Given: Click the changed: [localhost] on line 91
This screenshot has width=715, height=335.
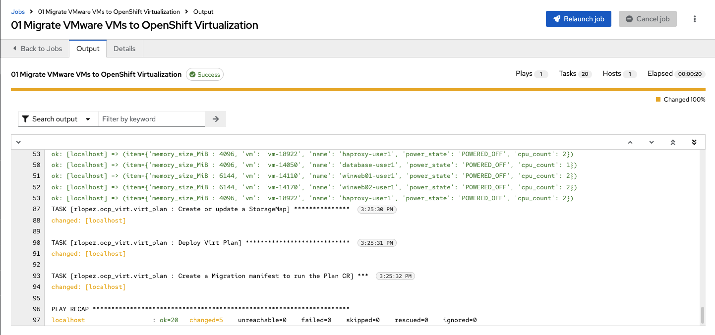Looking at the screenshot, I should [x=89, y=254].
